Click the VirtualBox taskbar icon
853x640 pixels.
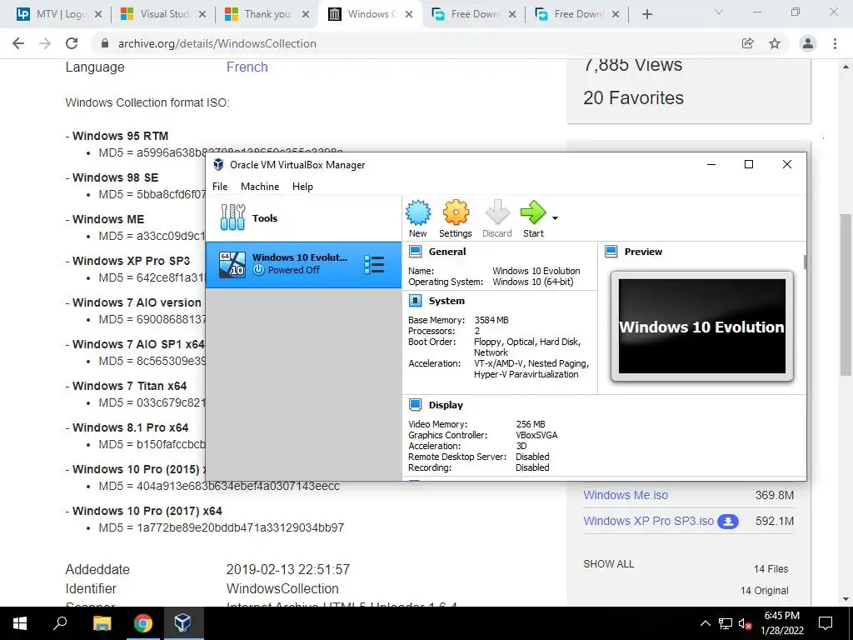pyautogui.click(x=182, y=623)
